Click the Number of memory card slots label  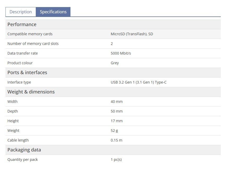(x=33, y=44)
